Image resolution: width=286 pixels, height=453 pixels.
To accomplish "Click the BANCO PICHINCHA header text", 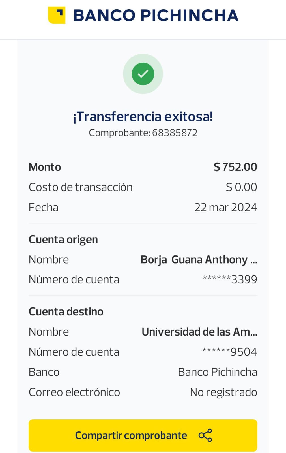I will 156,15.
